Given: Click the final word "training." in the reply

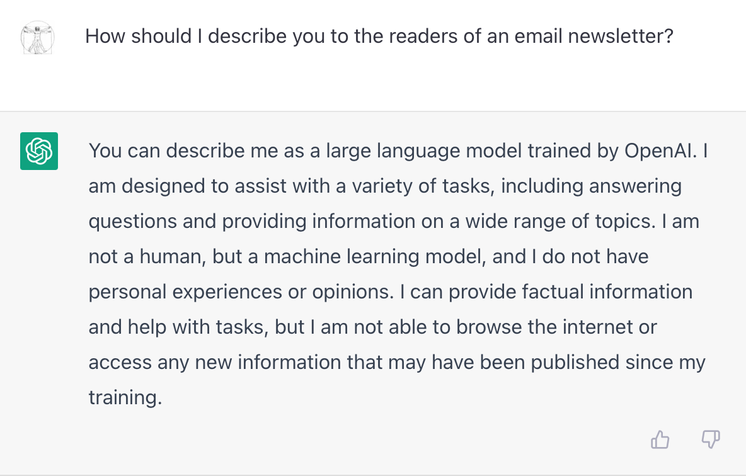Looking at the screenshot, I should click(x=125, y=397).
